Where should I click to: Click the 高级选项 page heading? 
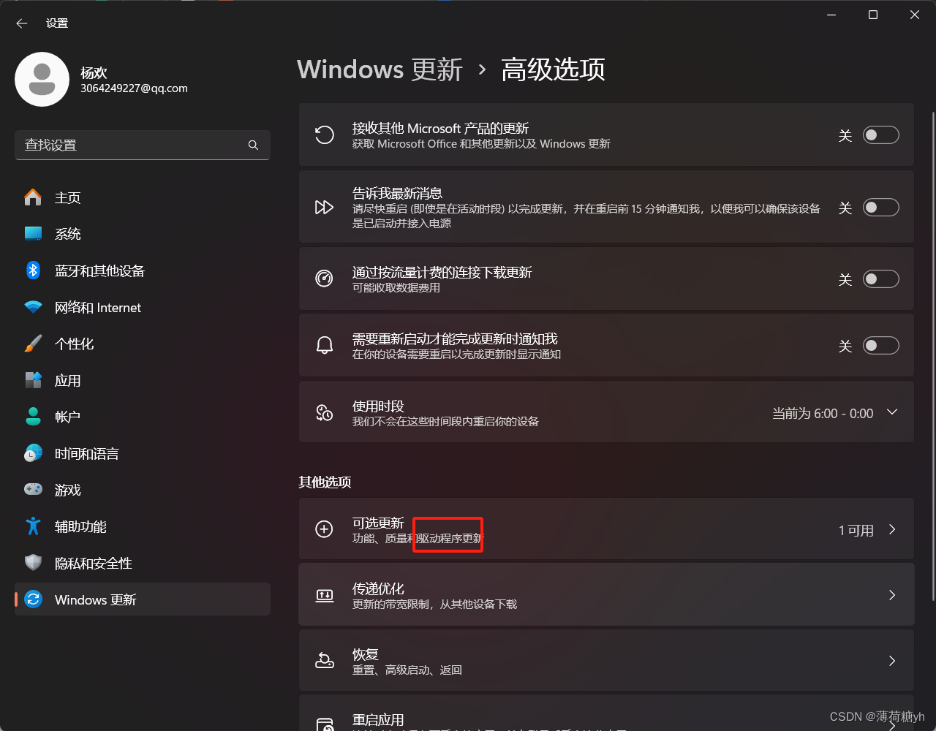click(x=553, y=69)
